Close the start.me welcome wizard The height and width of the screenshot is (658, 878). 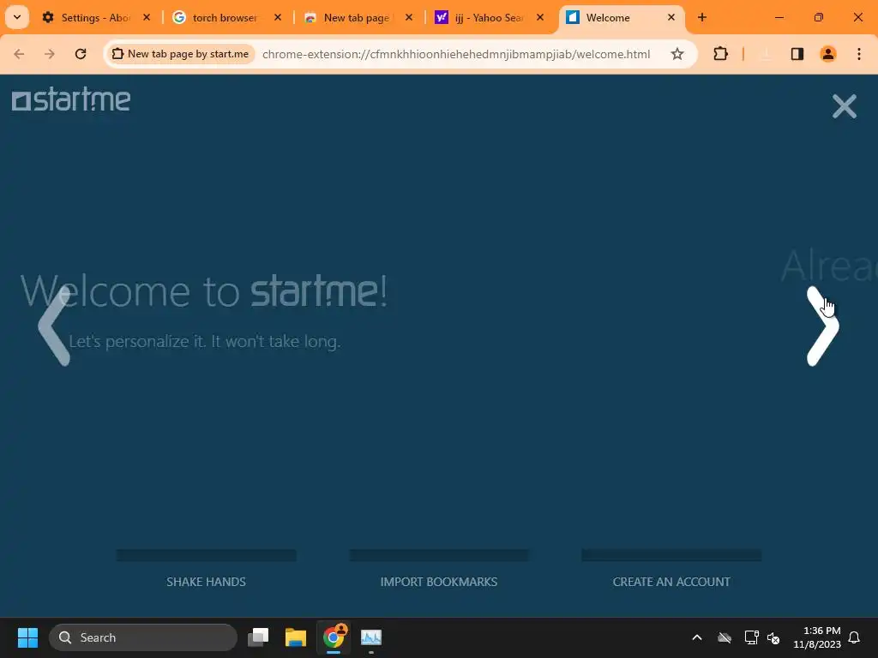tap(845, 106)
